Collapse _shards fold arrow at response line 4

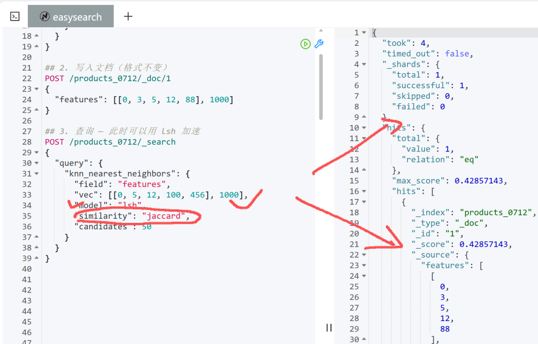(x=364, y=64)
